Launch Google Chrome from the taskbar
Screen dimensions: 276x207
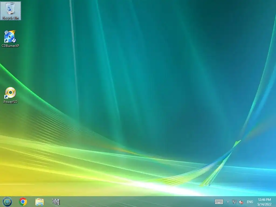[x=23, y=202]
